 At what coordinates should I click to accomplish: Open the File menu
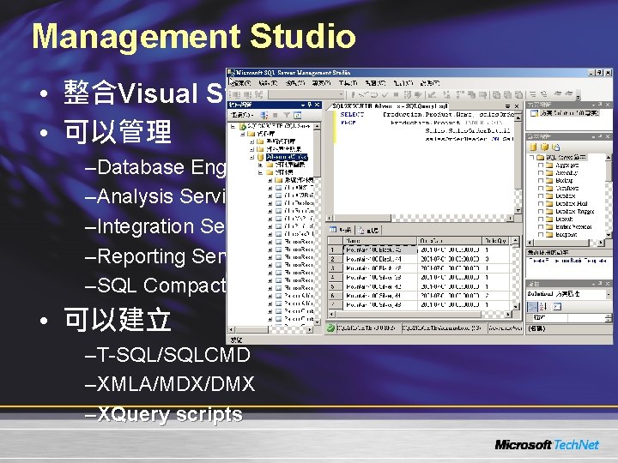(241, 83)
